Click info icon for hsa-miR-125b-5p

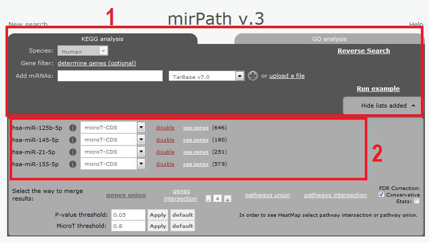click(72, 128)
